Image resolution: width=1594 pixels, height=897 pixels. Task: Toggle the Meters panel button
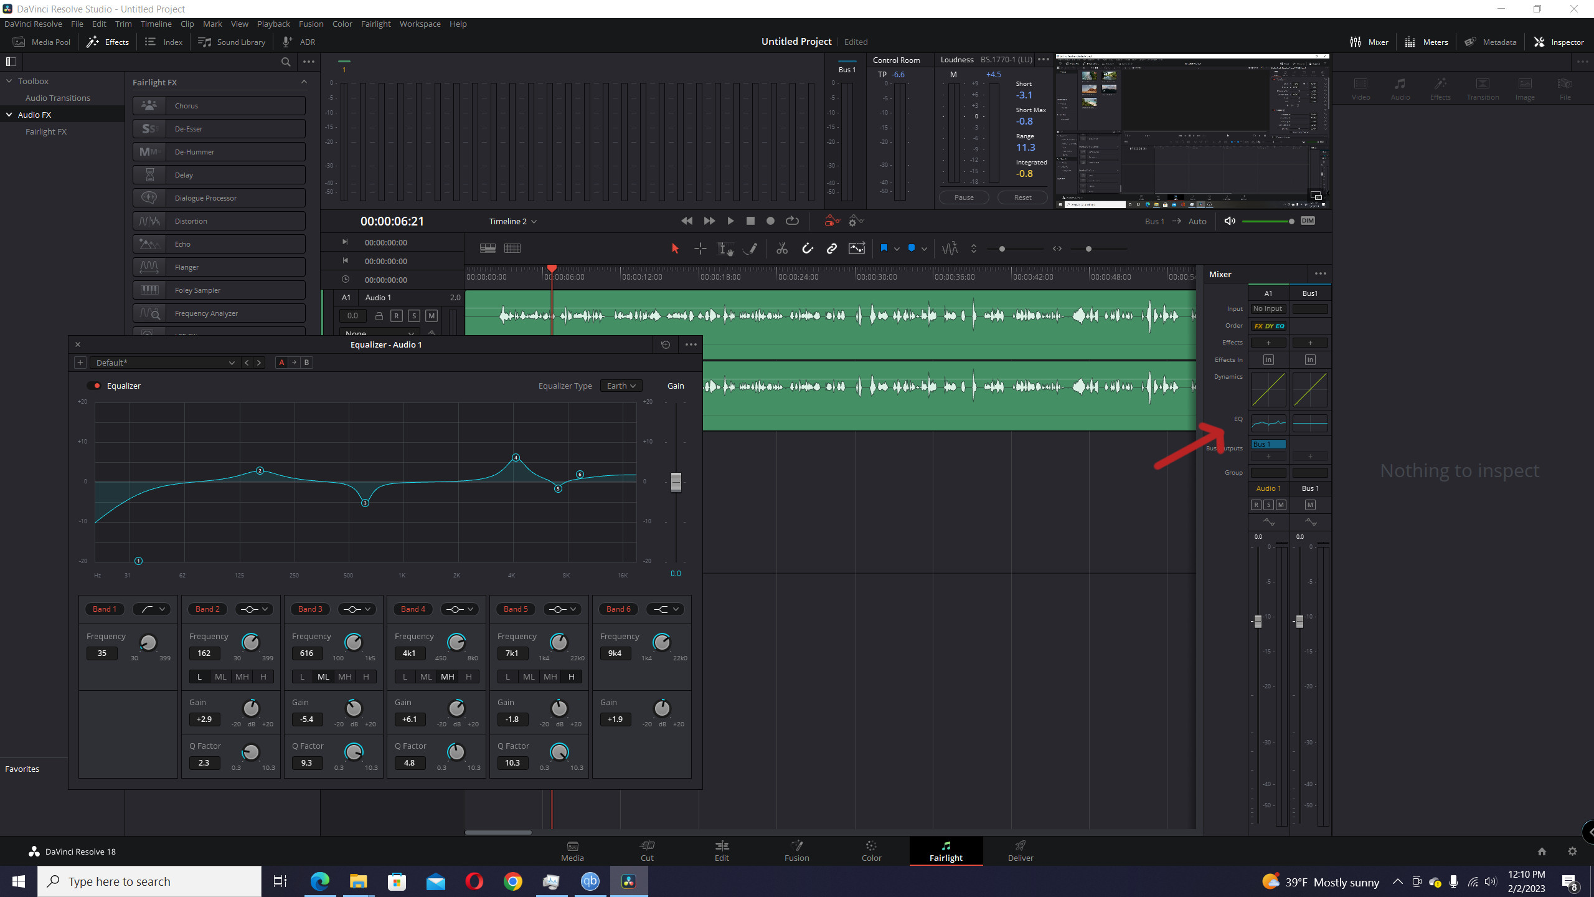pyautogui.click(x=1427, y=42)
